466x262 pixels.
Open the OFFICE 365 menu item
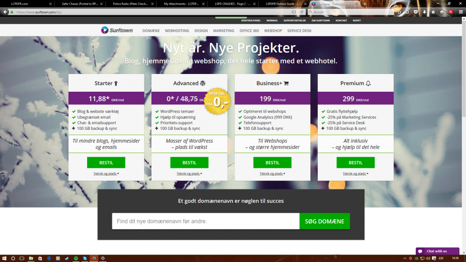pos(249,31)
